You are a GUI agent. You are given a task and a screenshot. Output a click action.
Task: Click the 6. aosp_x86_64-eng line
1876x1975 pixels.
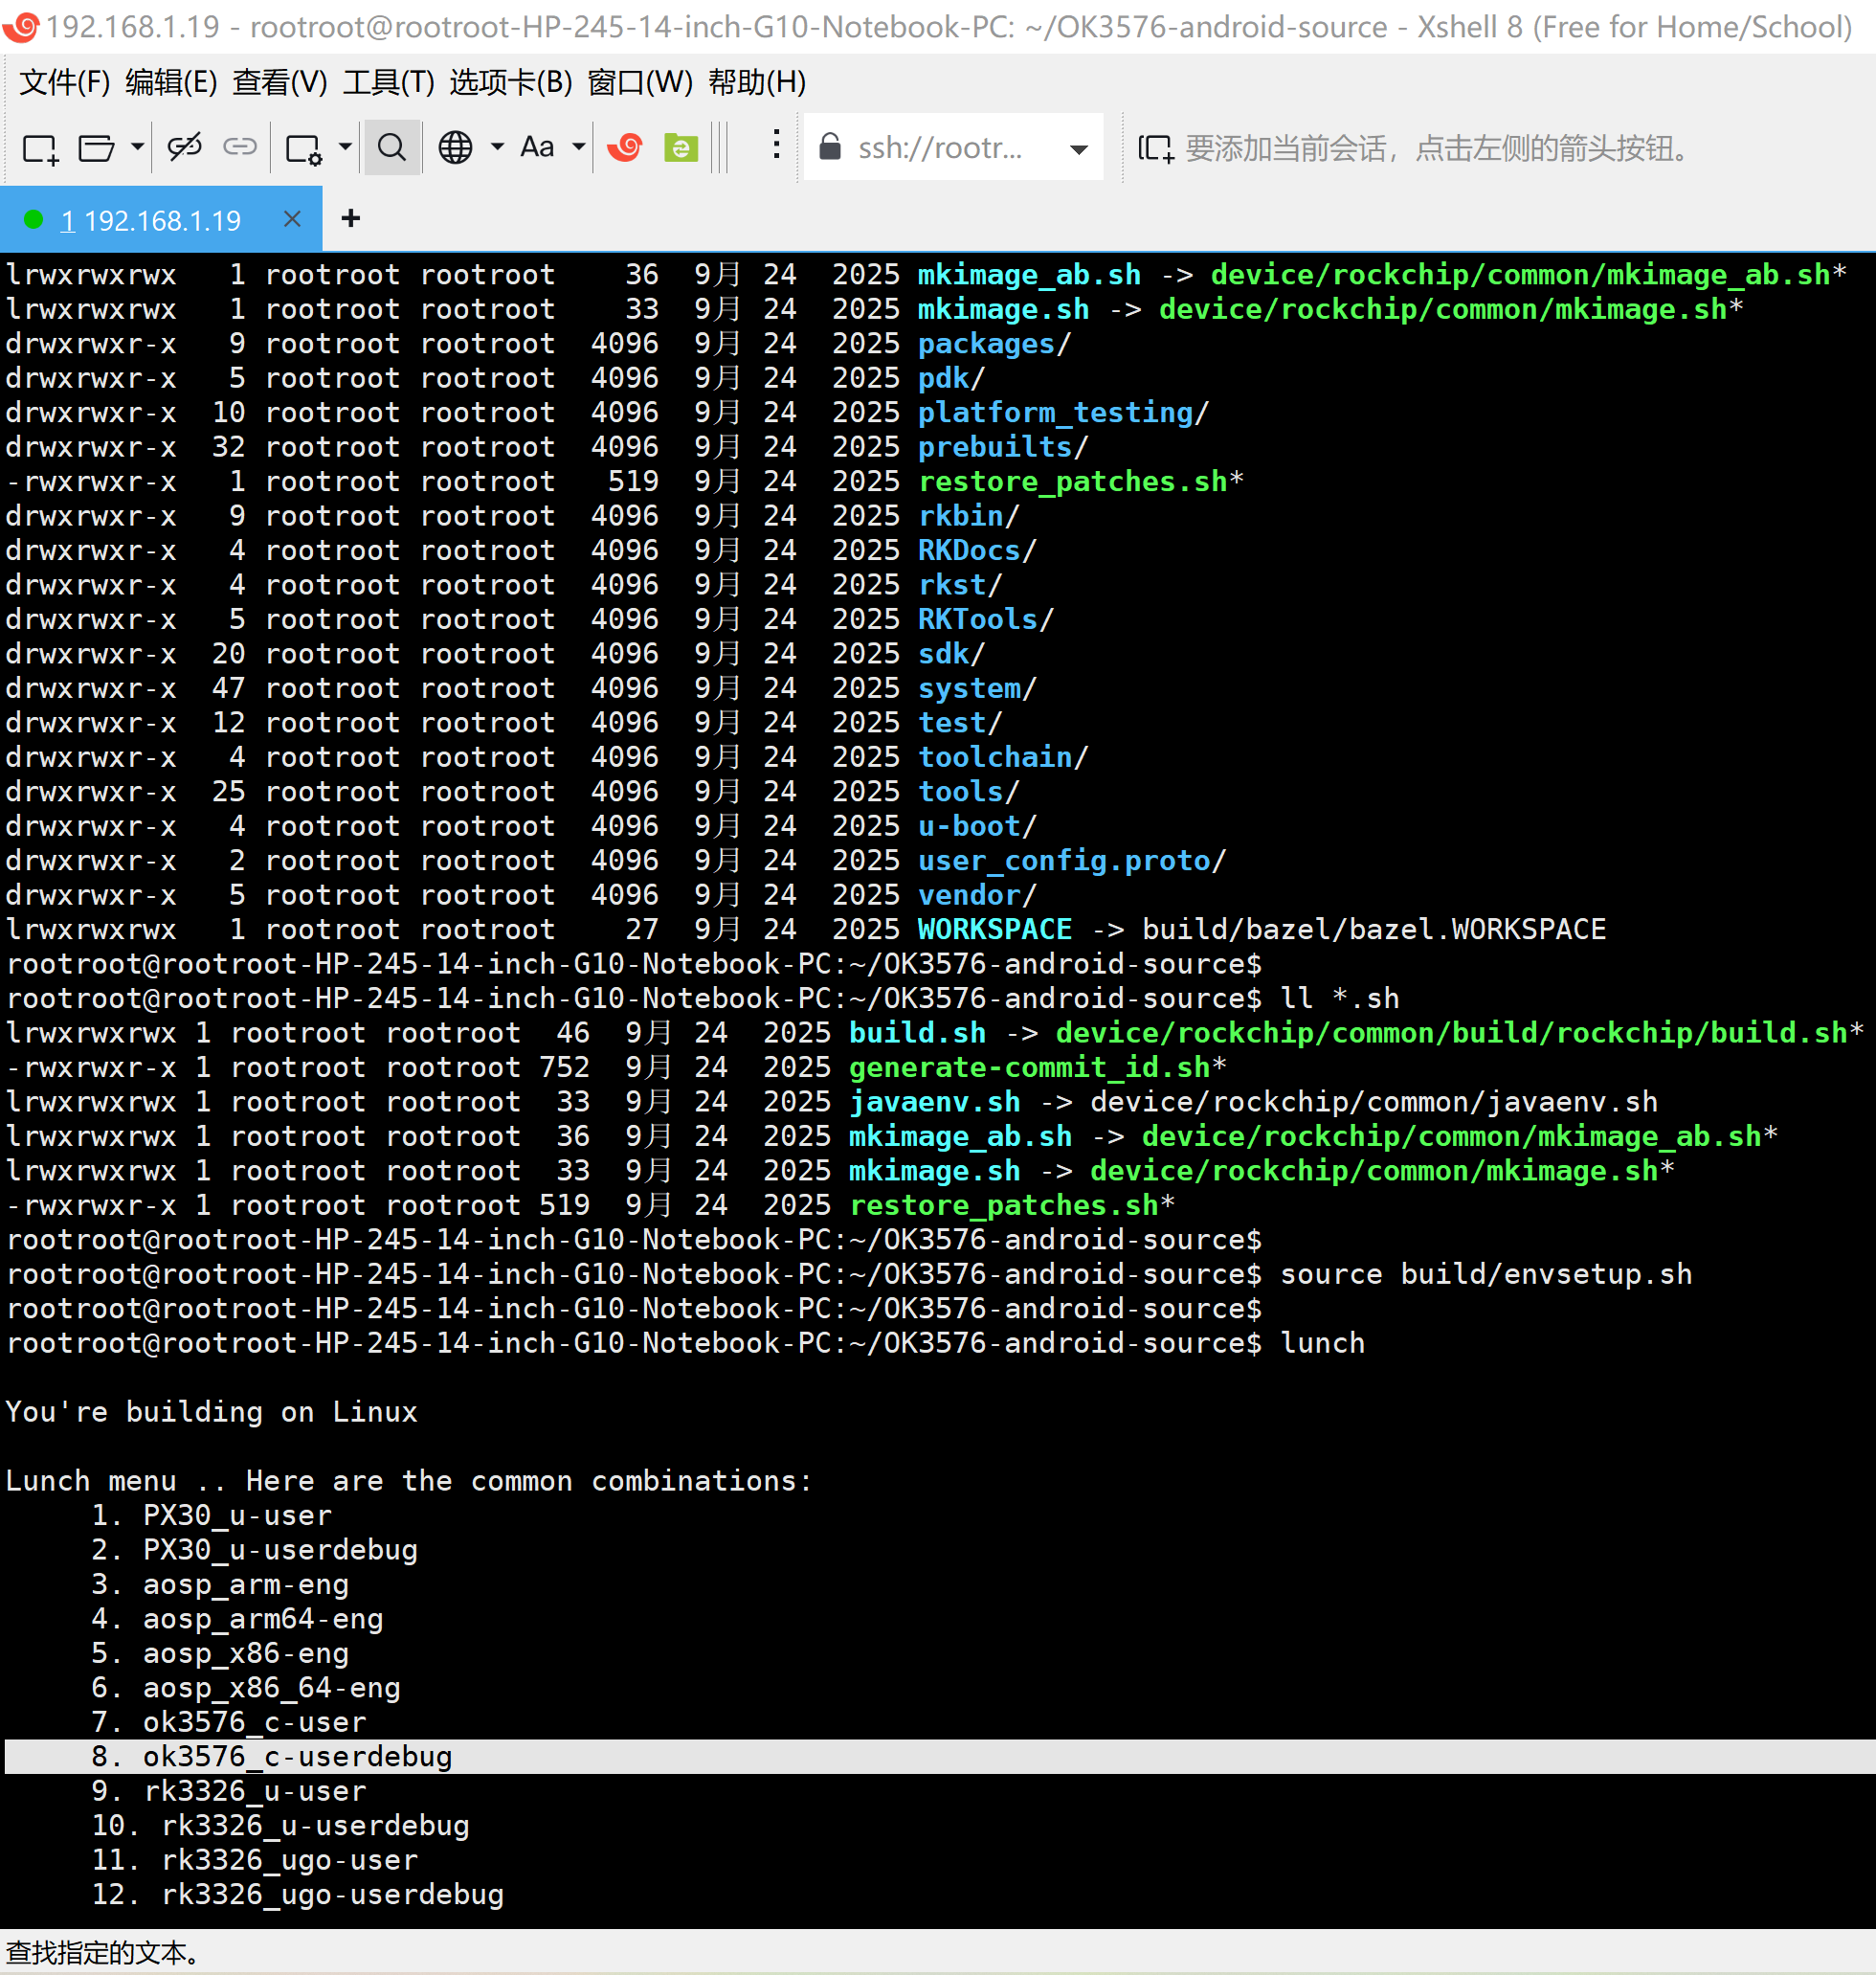pos(246,1688)
